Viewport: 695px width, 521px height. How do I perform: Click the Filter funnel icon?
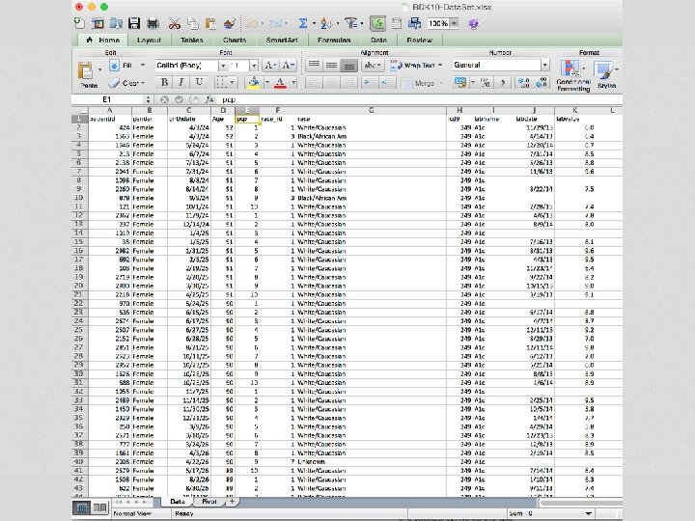coord(351,23)
